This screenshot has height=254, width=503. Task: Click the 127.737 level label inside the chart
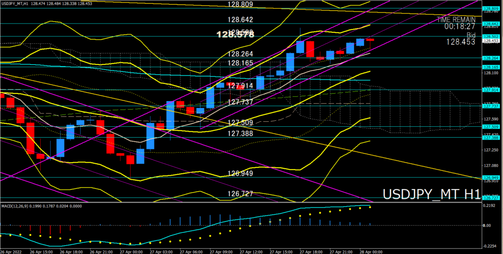[240, 102]
